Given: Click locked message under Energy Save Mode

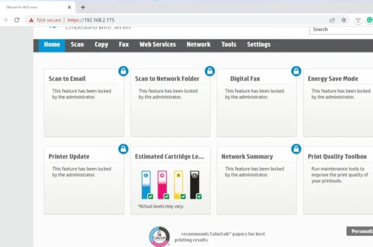Looking at the screenshot, I should (341, 94).
